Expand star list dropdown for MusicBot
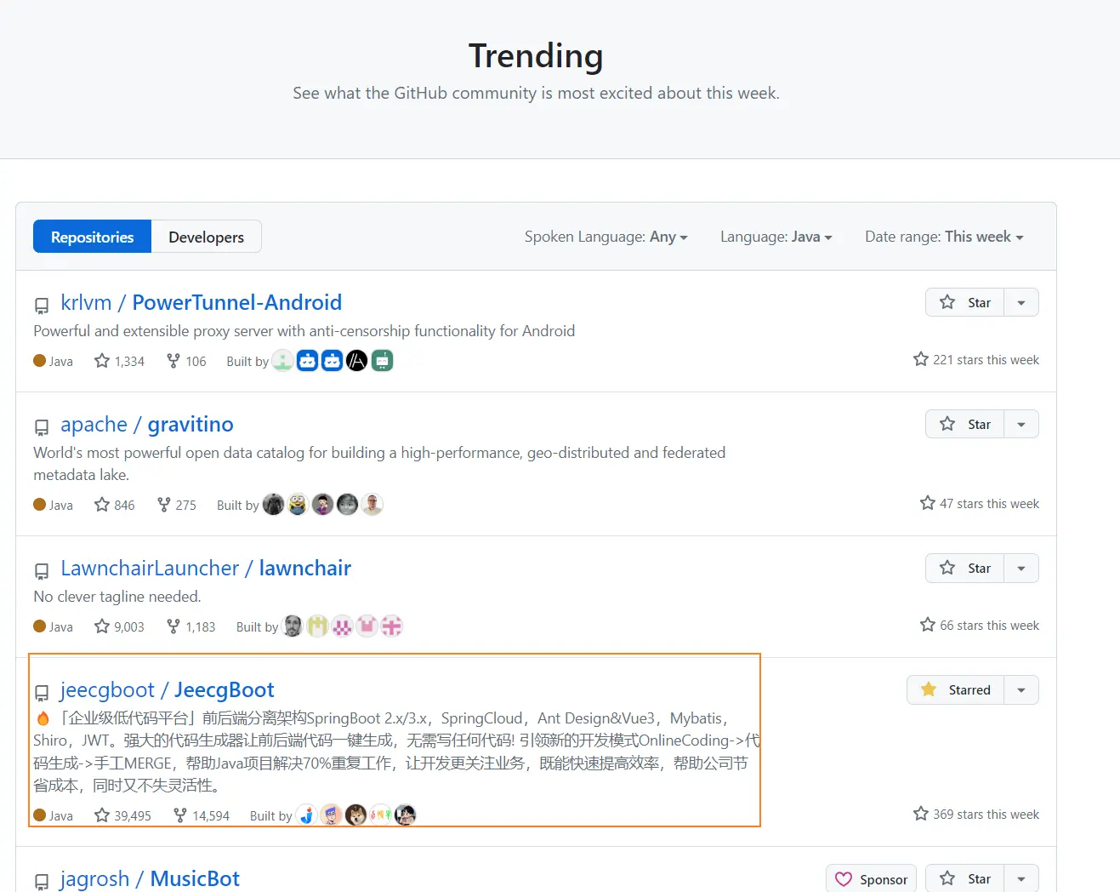Screen dimensions: 1120x892 [1021, 878]
